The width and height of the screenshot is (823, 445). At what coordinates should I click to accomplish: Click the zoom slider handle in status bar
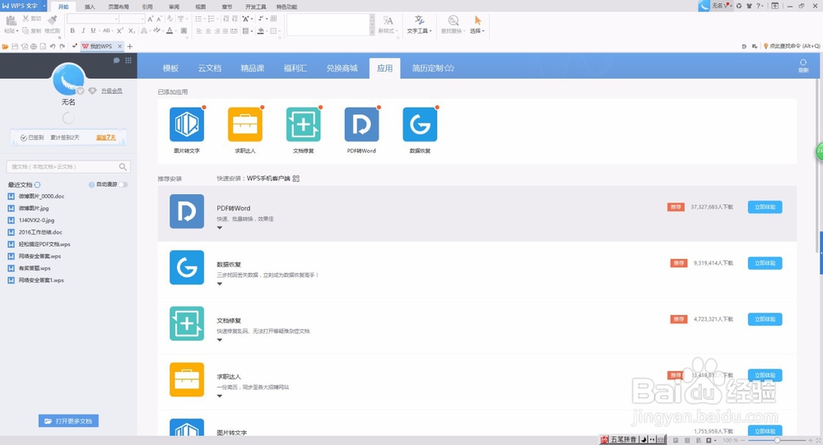pyautogui.click(x=777, y=440)
